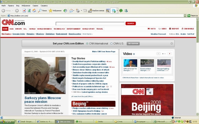Open the Файл menu
Screen dimensions: 199x124
tap(4, 6)
